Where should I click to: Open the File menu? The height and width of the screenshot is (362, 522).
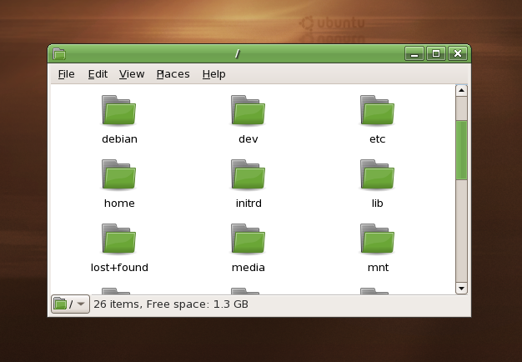[x=66, y=74]
